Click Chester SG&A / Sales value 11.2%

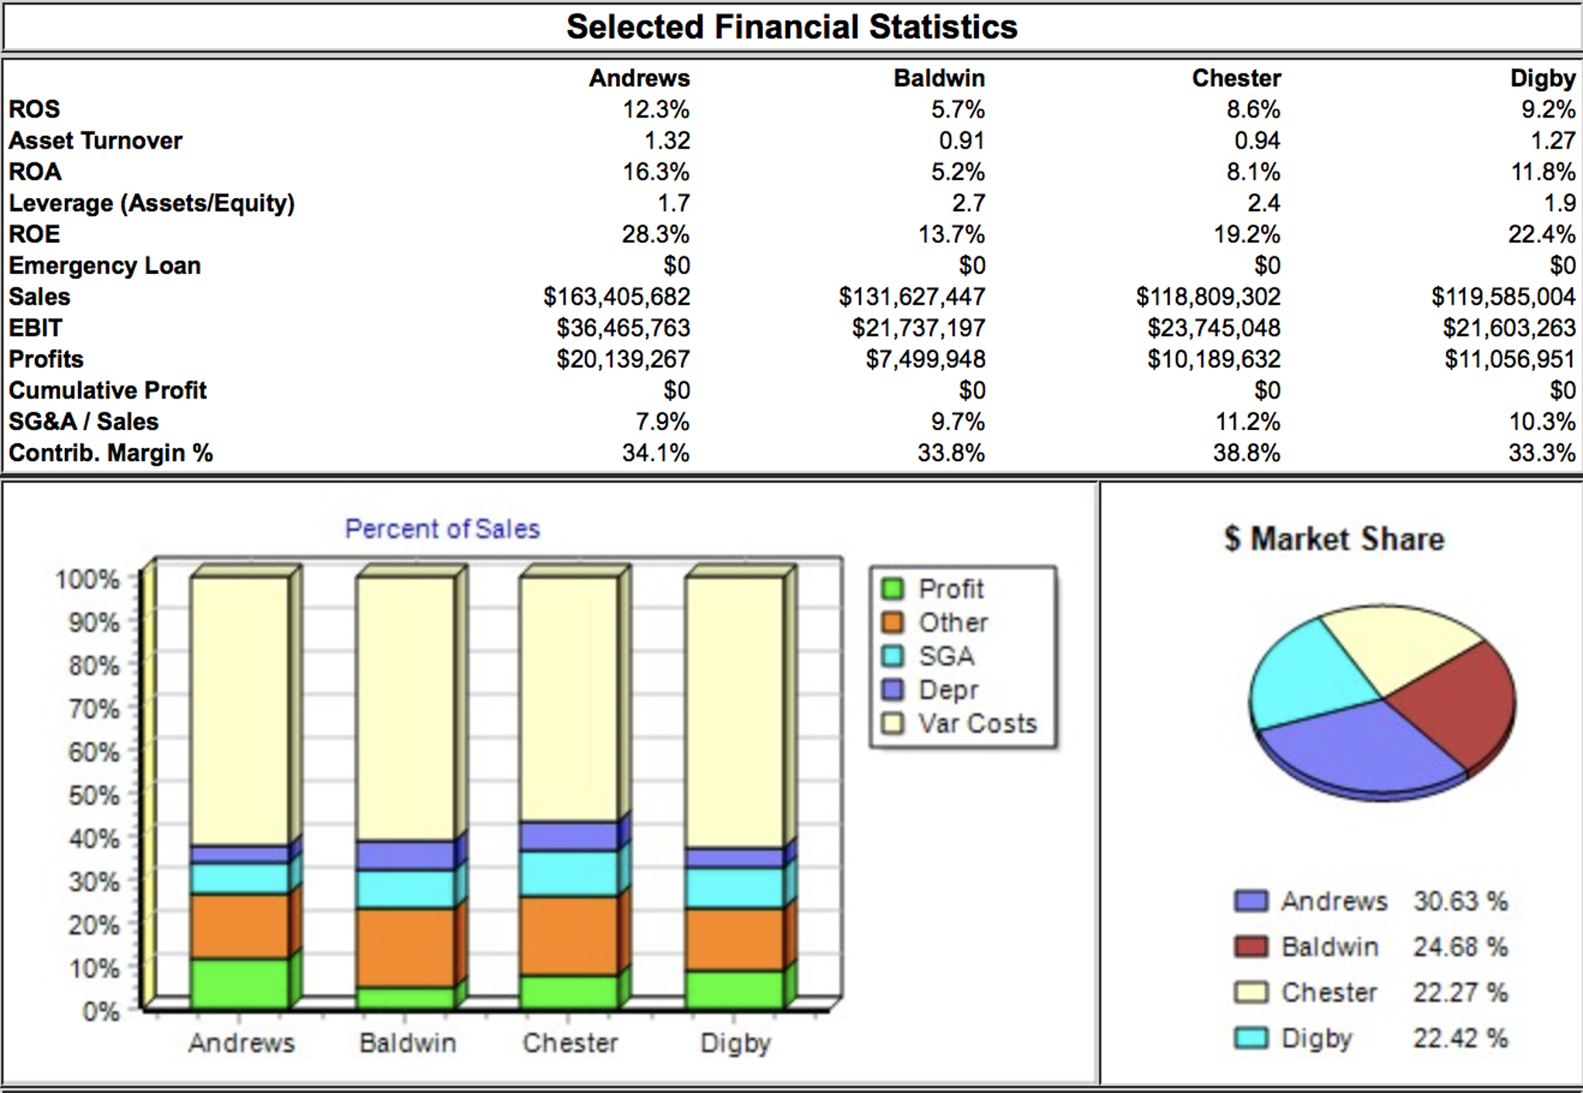tap(1248, 422)
